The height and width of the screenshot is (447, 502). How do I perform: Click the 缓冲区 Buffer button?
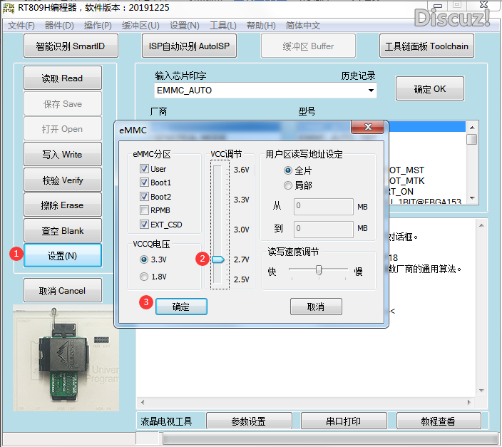tap(308, 46)
